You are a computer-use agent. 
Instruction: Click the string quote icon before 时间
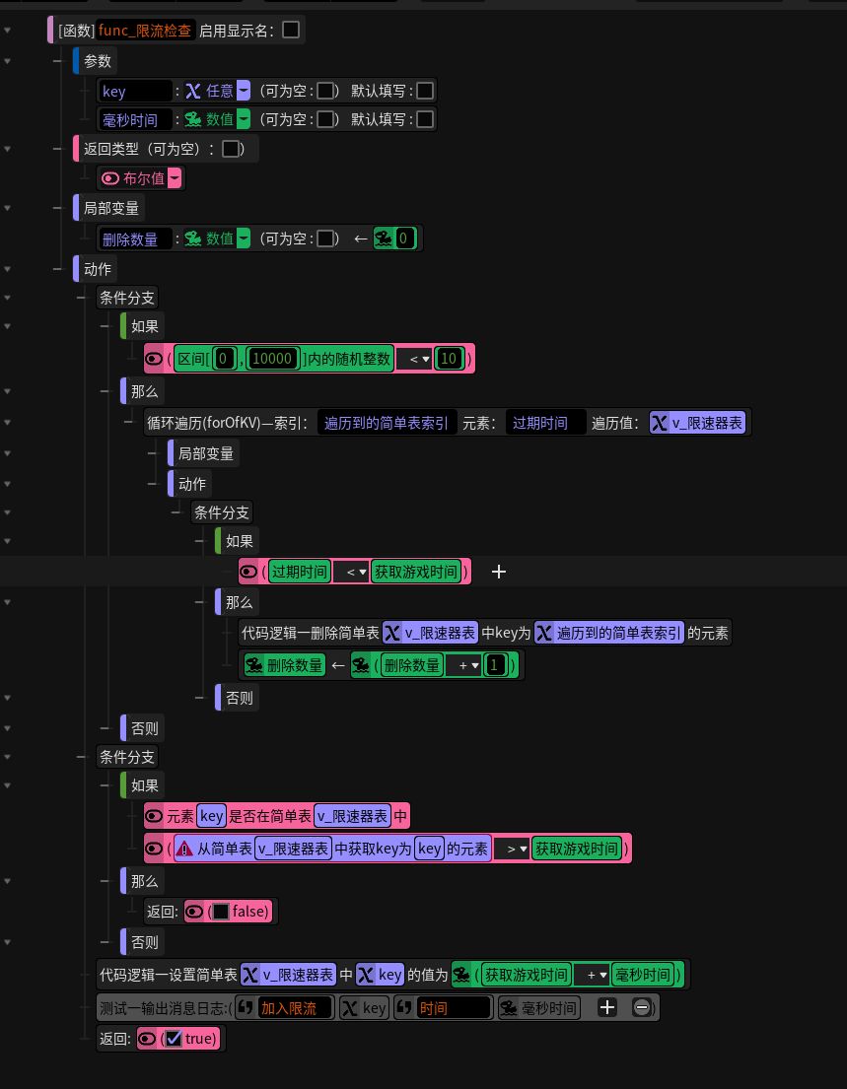click(x=404, y=1008)
